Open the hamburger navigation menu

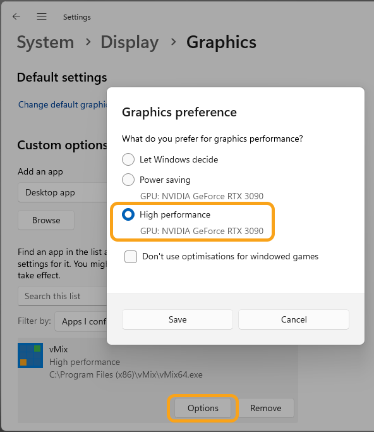42,16
